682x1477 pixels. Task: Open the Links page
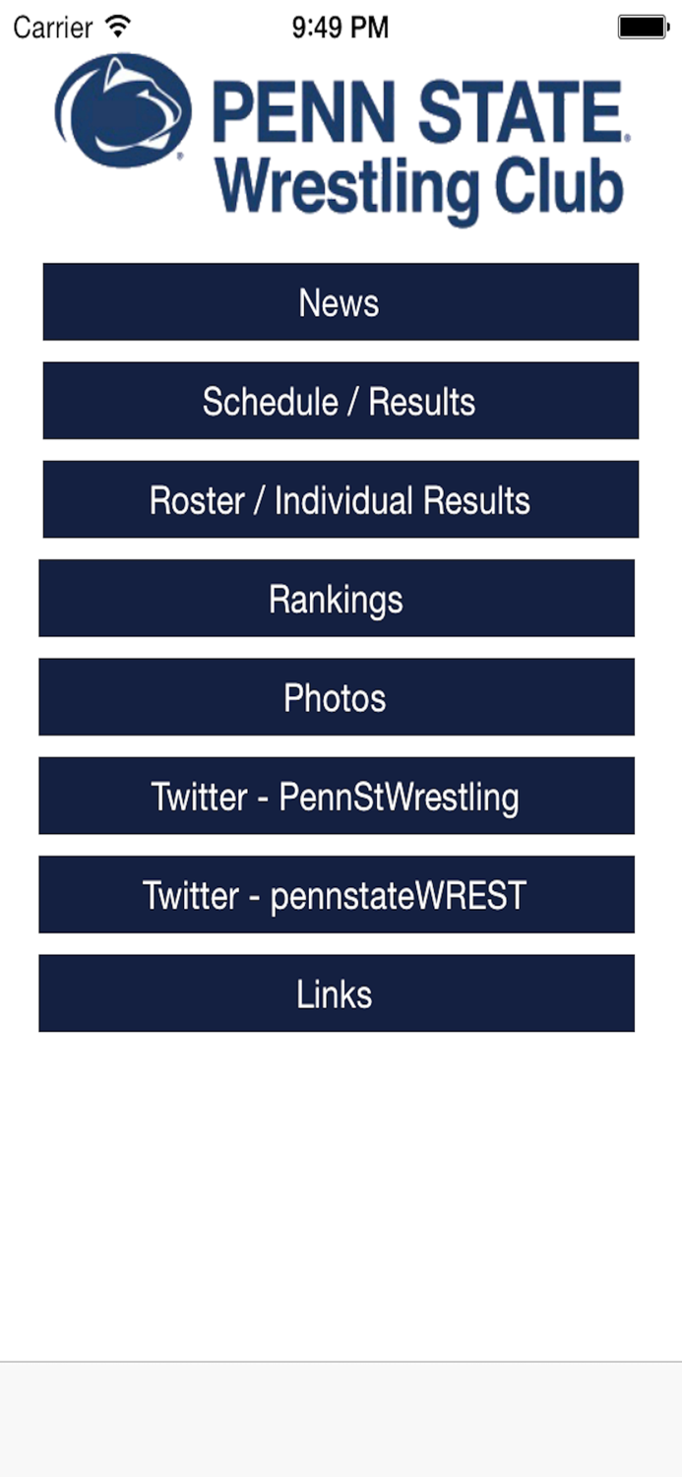tap(337, 994)
